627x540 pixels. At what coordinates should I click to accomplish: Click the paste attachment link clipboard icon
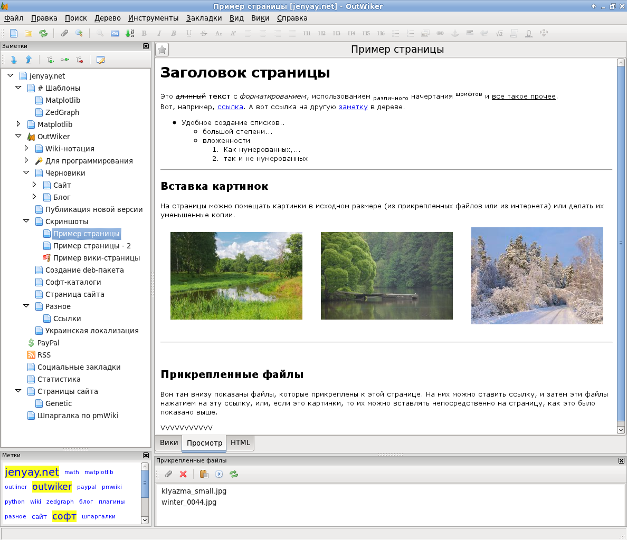[204, 474]
